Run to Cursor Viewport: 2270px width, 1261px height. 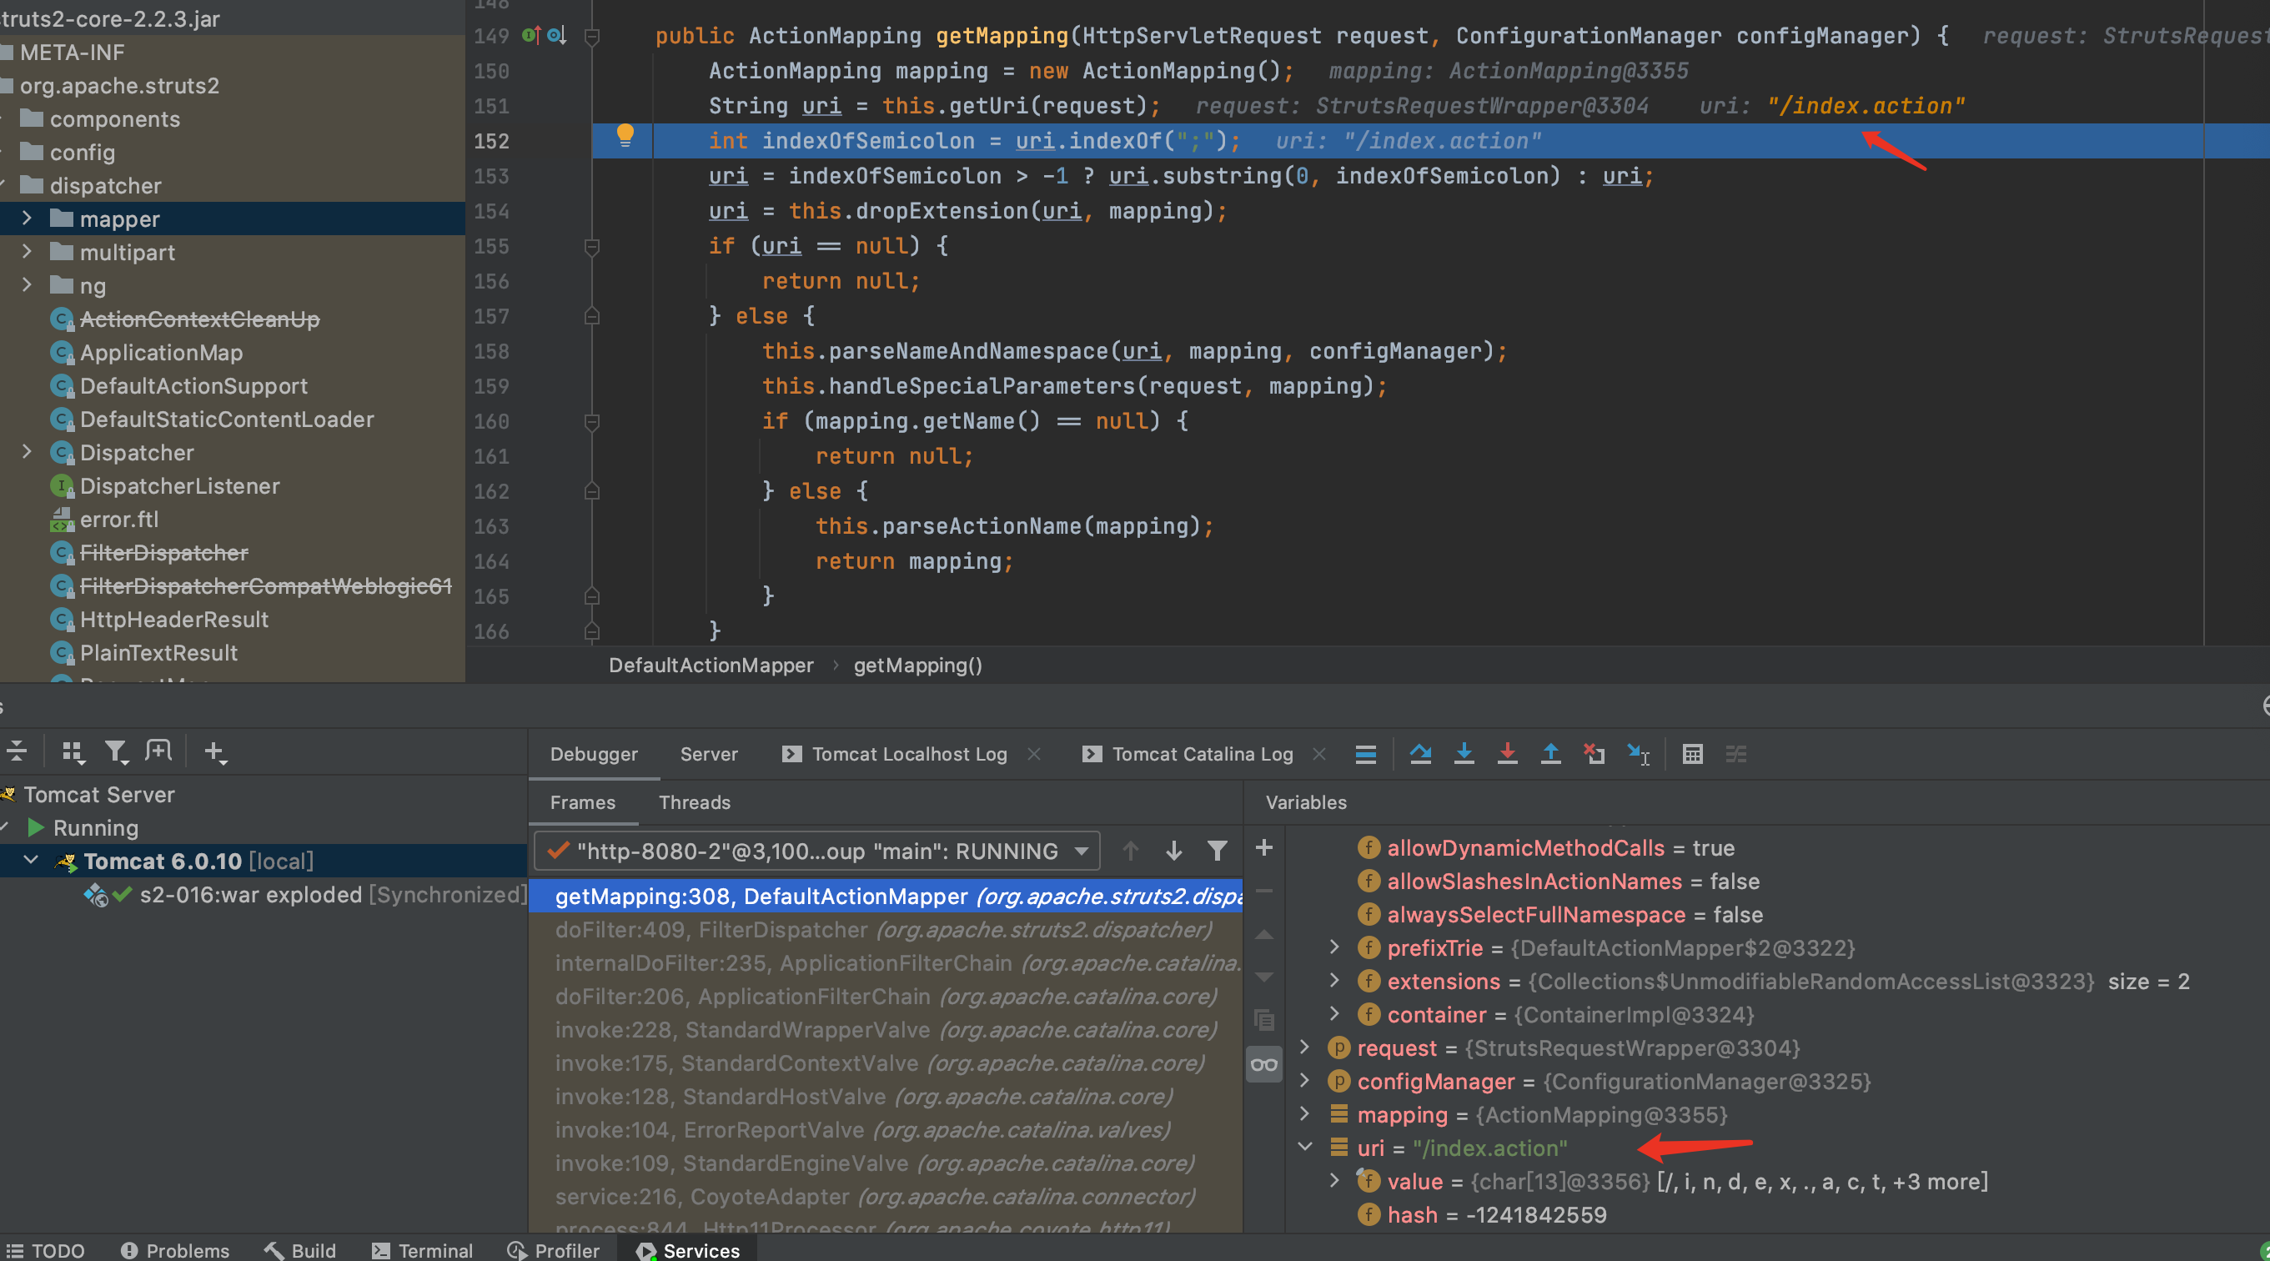(1638, 754)
